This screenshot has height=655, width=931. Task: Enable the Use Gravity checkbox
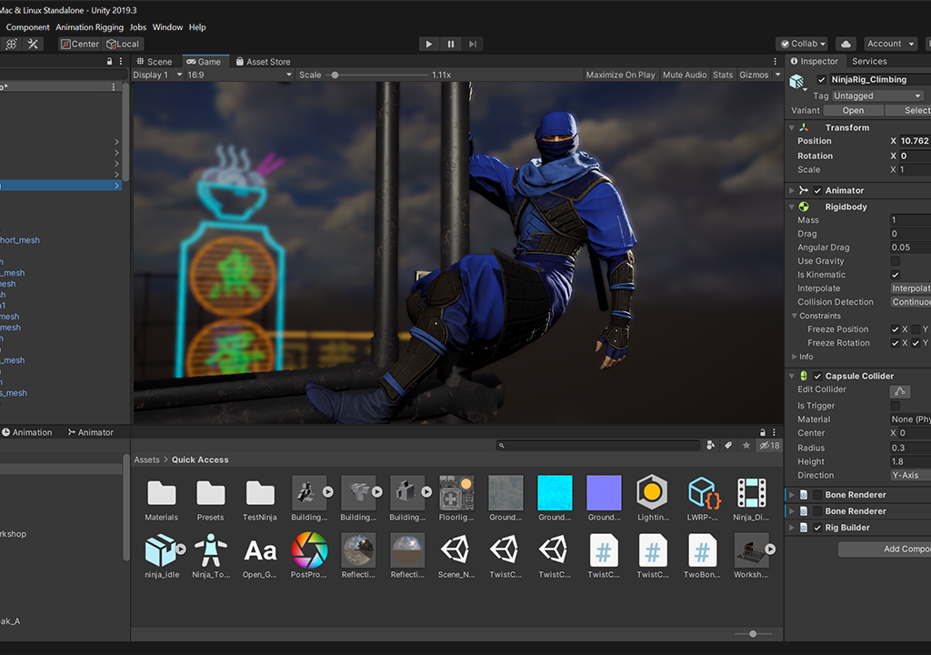[896, 261]
